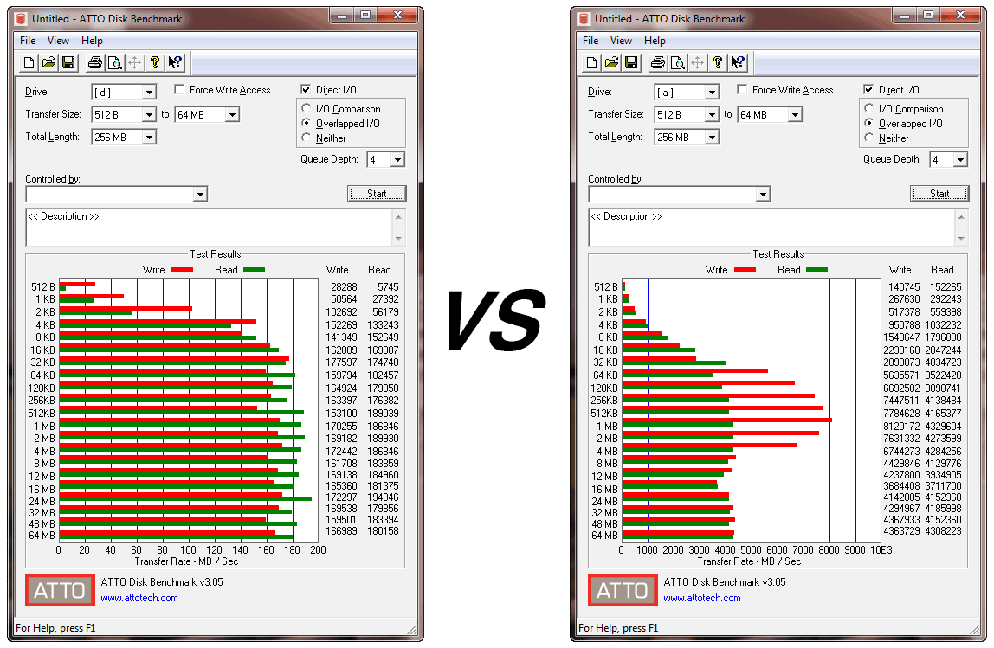This screenshot has width=994, height=648.
Task: Click Print icon in right window
Action: [x=658, y=62]
